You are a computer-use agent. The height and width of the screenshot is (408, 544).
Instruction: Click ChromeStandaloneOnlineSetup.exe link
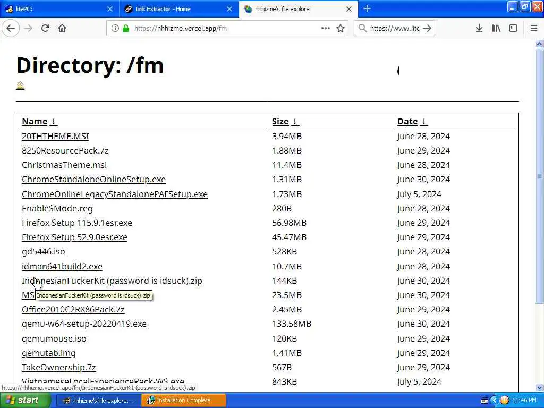pyautogui.click(x=93, y=180)
